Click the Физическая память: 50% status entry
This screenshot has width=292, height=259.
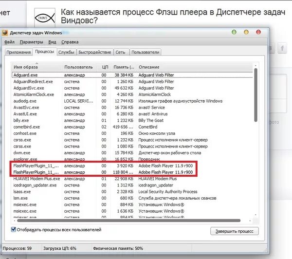pos(118,248)
